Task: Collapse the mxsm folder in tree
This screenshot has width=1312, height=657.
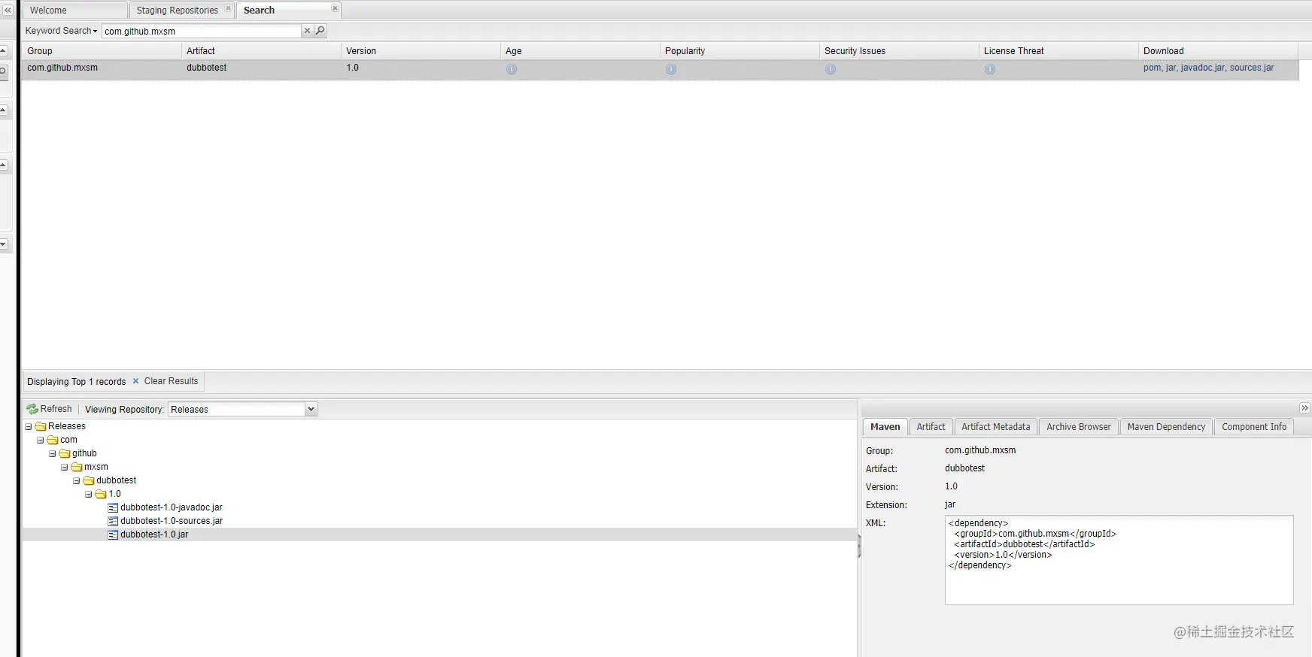Action: tap(64, 467)
